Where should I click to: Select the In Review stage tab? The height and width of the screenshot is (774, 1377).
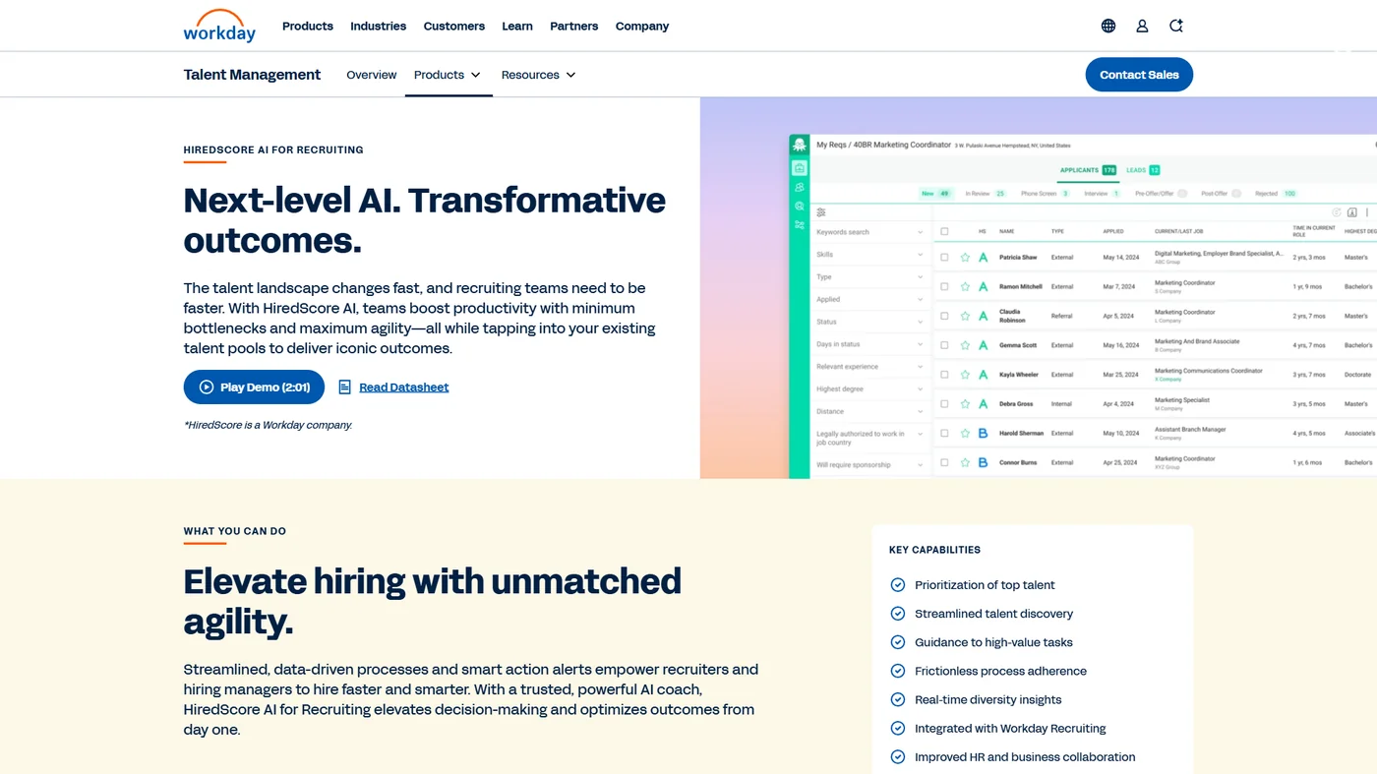pyautogui.click(x=986, y=194)
